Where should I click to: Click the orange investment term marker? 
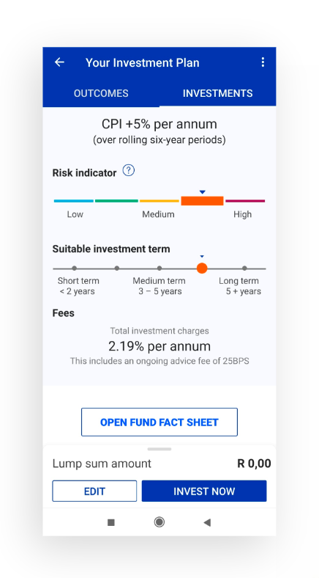pos(202,268)
